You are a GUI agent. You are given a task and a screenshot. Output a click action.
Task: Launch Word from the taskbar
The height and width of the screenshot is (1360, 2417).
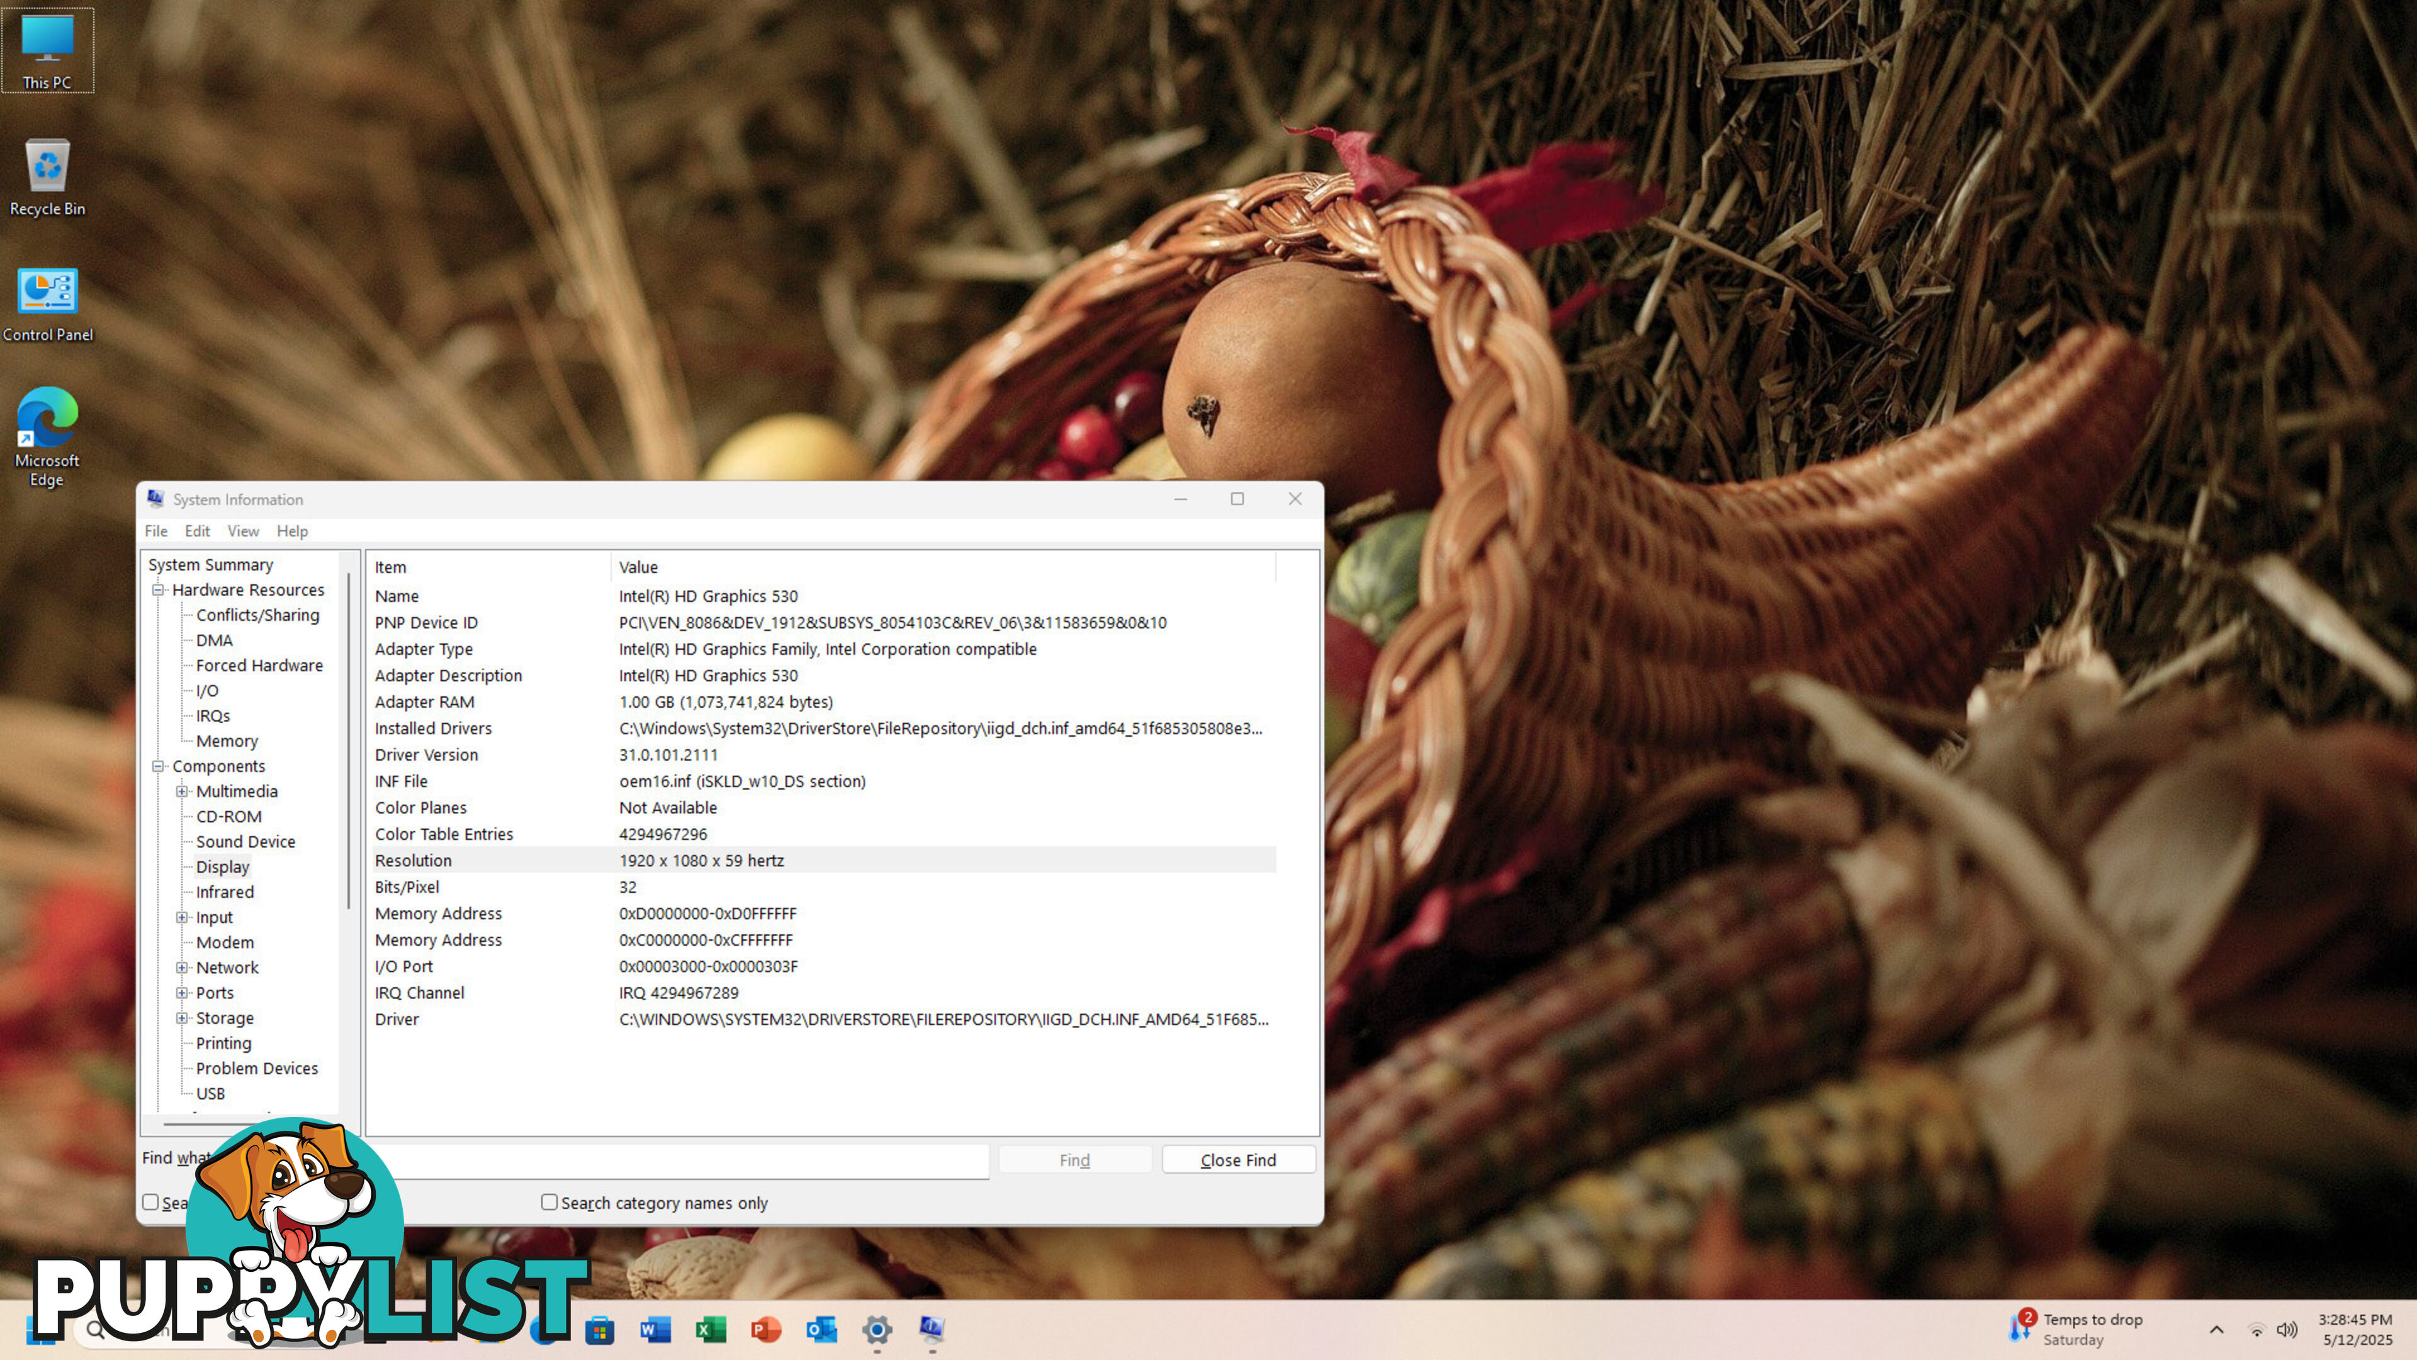(655, 1330)
